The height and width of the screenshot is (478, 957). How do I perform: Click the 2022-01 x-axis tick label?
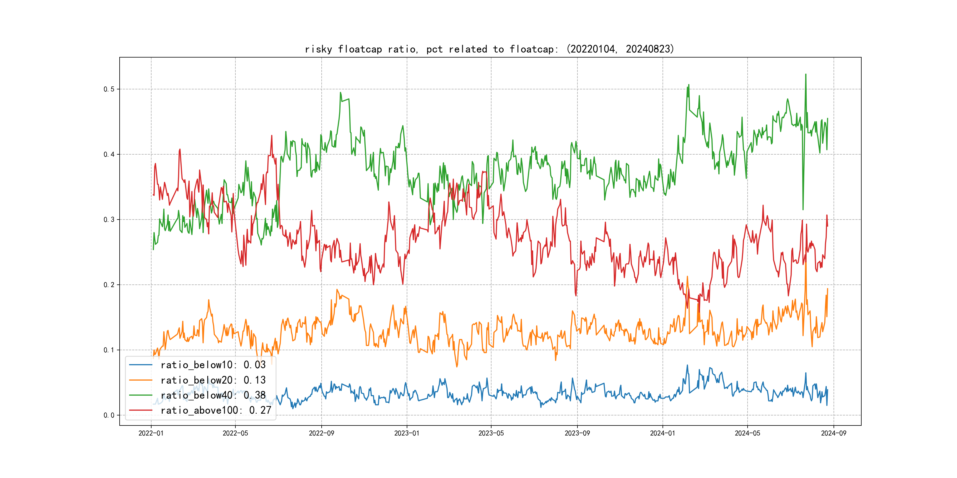(151, 433)
